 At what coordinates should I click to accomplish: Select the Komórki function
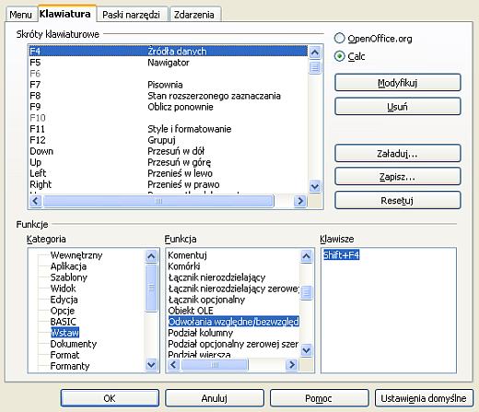(184, 266)
